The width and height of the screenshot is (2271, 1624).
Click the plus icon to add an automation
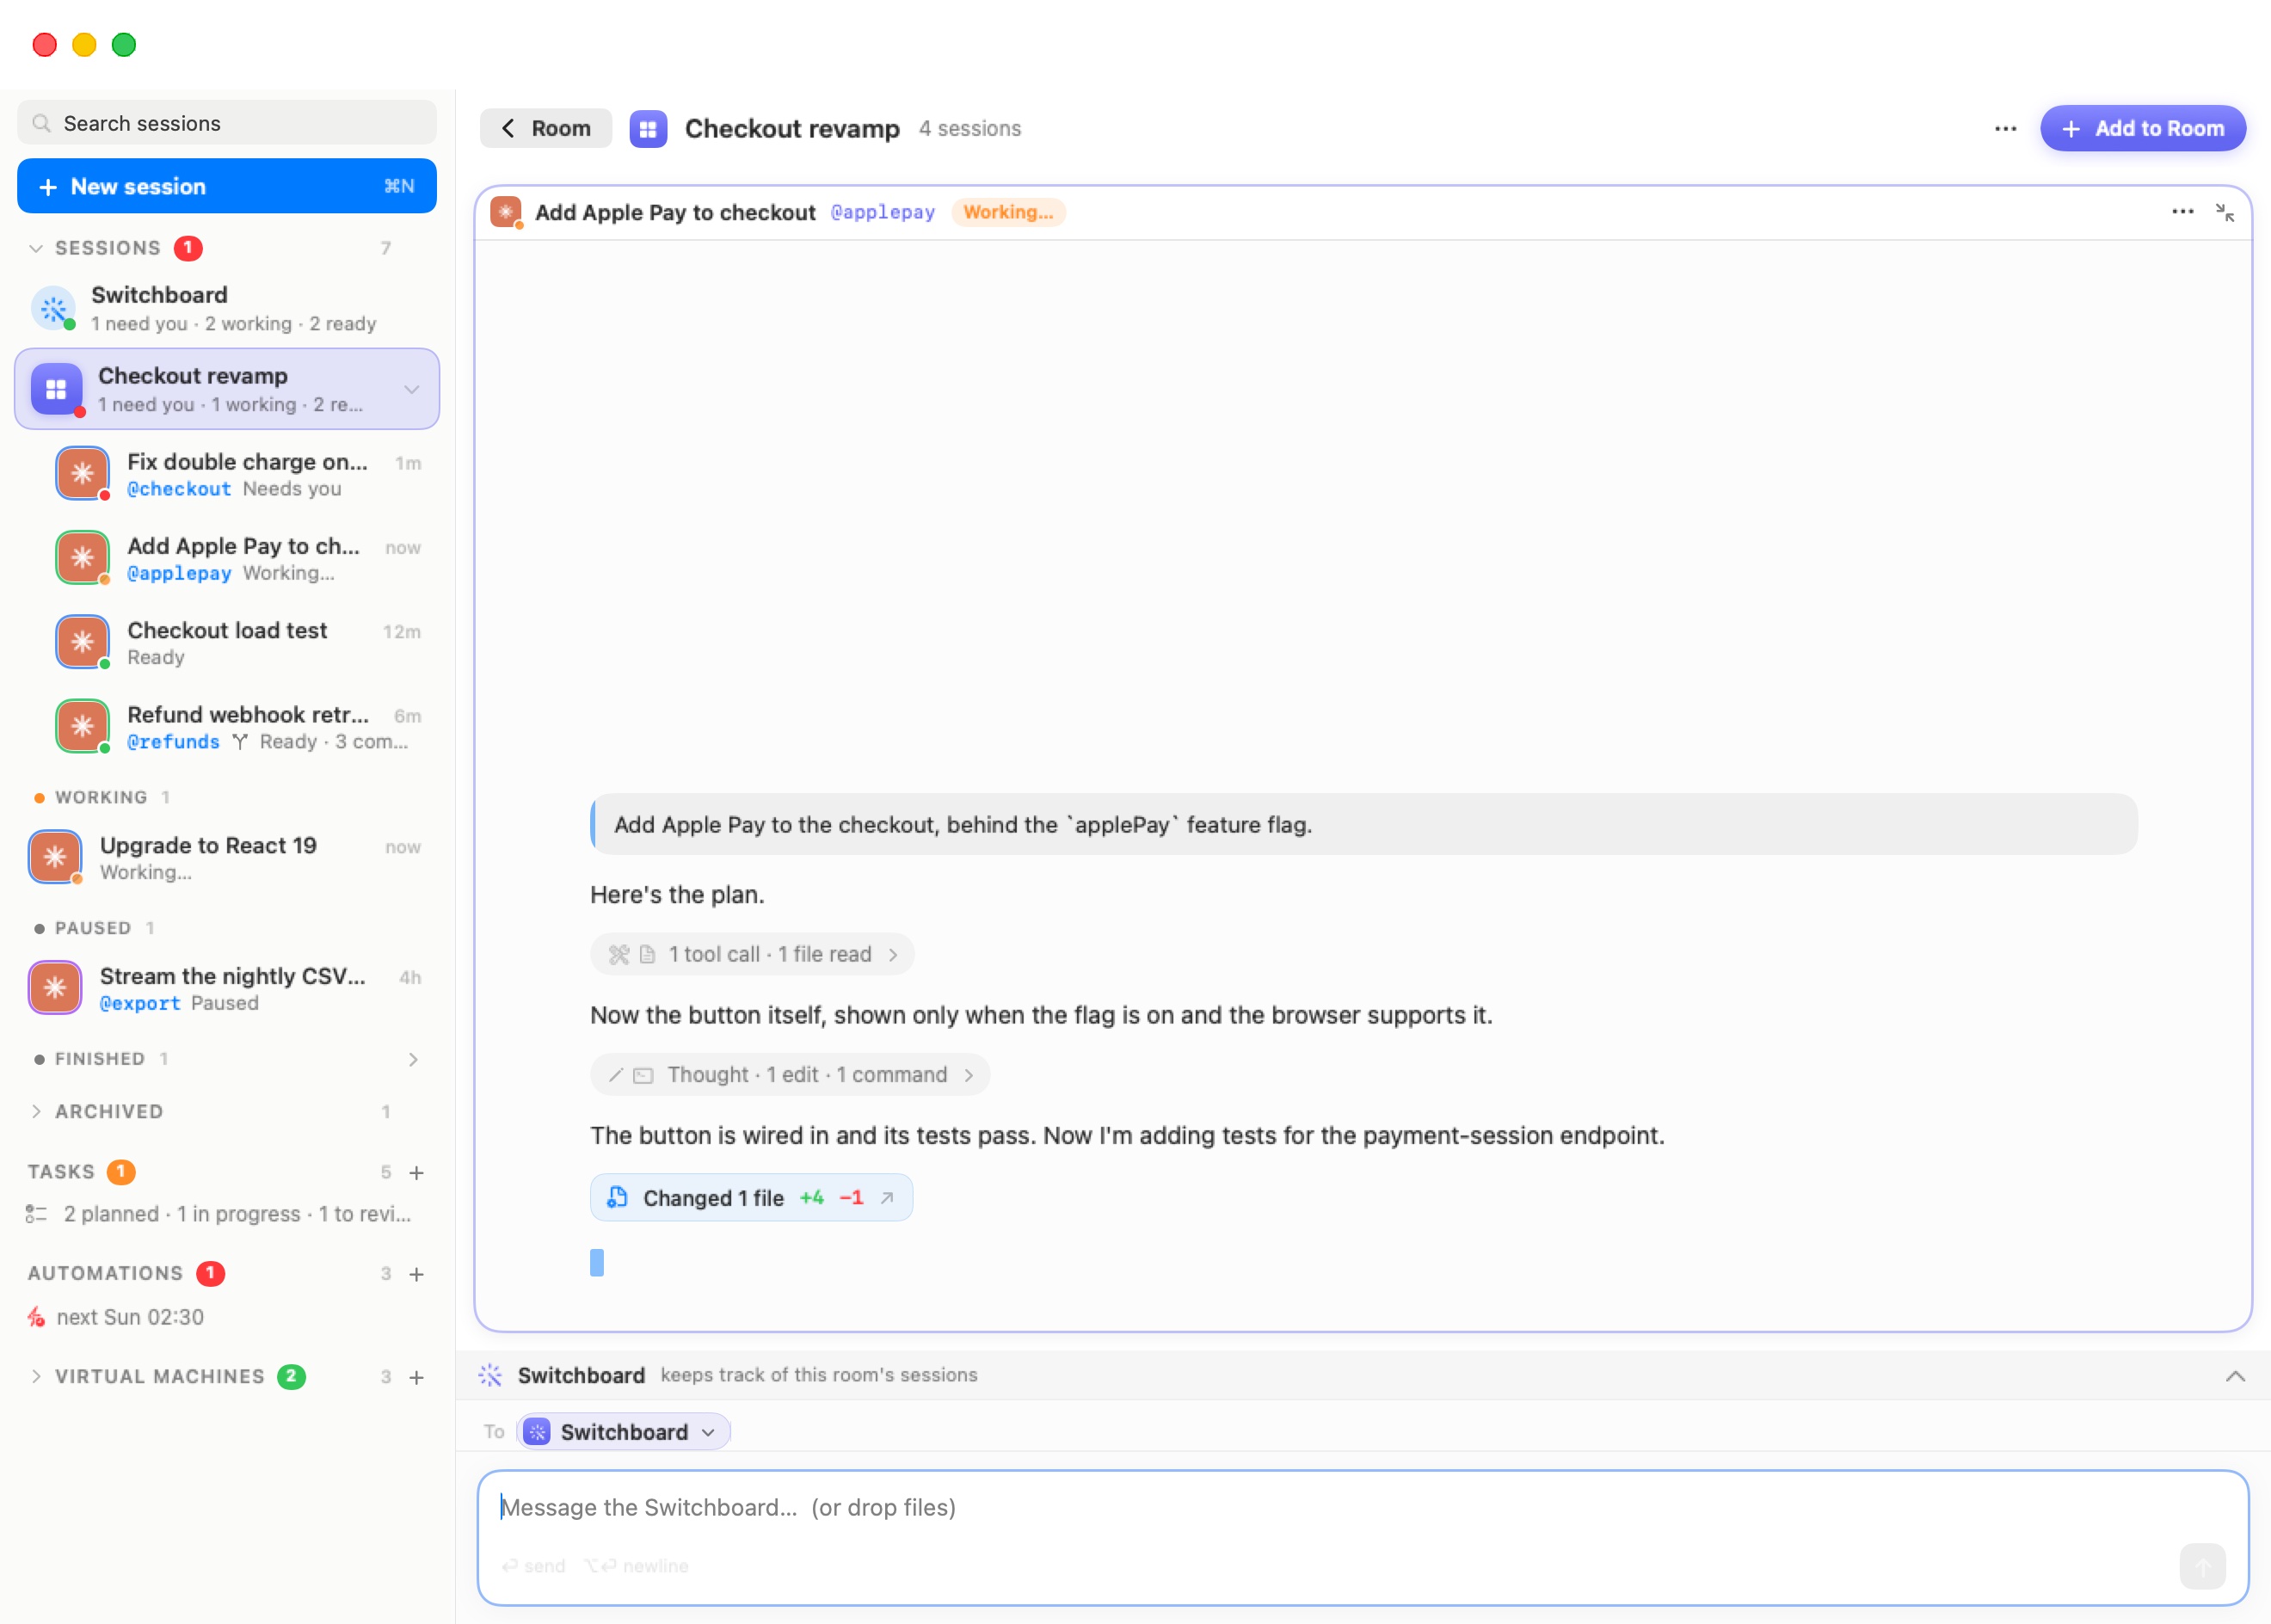pyautogui.click(x=417, y=1274)
